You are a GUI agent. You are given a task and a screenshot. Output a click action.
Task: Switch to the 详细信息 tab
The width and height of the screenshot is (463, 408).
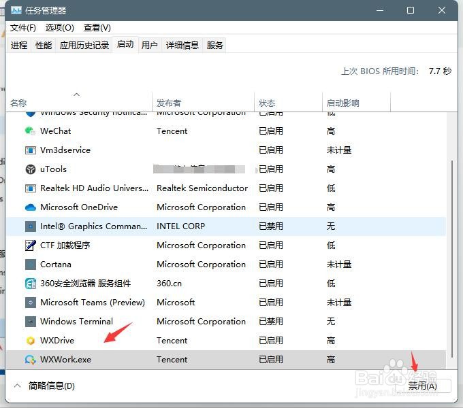[182, 45]
